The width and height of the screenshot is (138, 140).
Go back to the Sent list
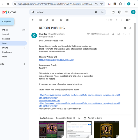point(33,20)
